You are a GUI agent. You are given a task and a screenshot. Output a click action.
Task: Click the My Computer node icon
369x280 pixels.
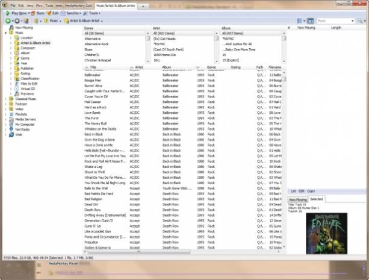pyautogui.click(x=11, y=124)
